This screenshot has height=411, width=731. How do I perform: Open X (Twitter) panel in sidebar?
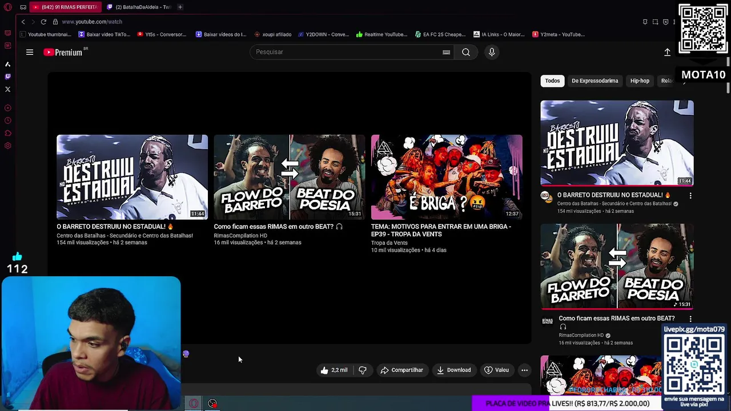pos(7,89)
